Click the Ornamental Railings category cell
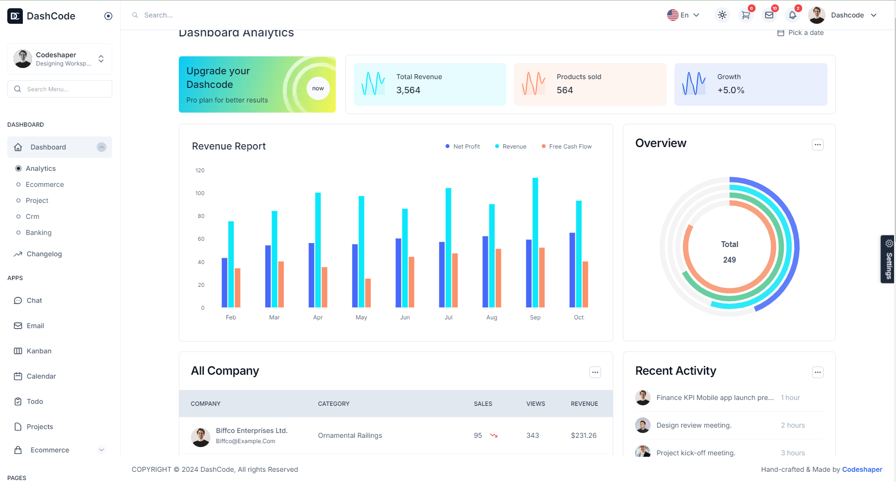Viewport: 896px width, 482px height. click(x=350, y=435)
